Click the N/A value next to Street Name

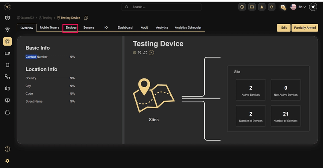[72, 101]
